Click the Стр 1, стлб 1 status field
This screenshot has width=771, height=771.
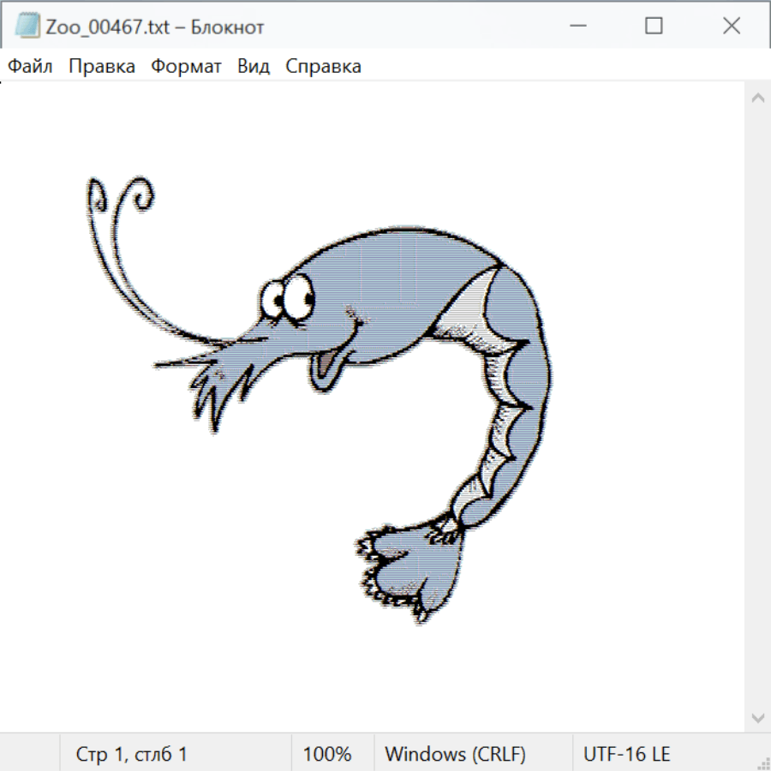[x=132, y=755]
